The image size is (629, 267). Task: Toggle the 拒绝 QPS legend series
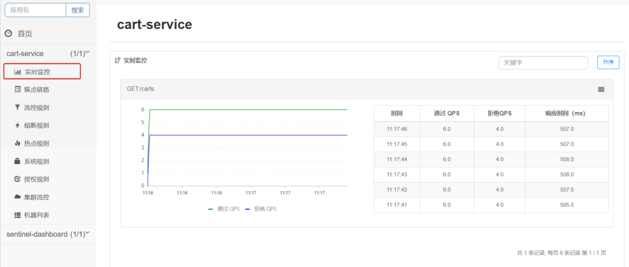pyautogui.click(x=261, y=209)
